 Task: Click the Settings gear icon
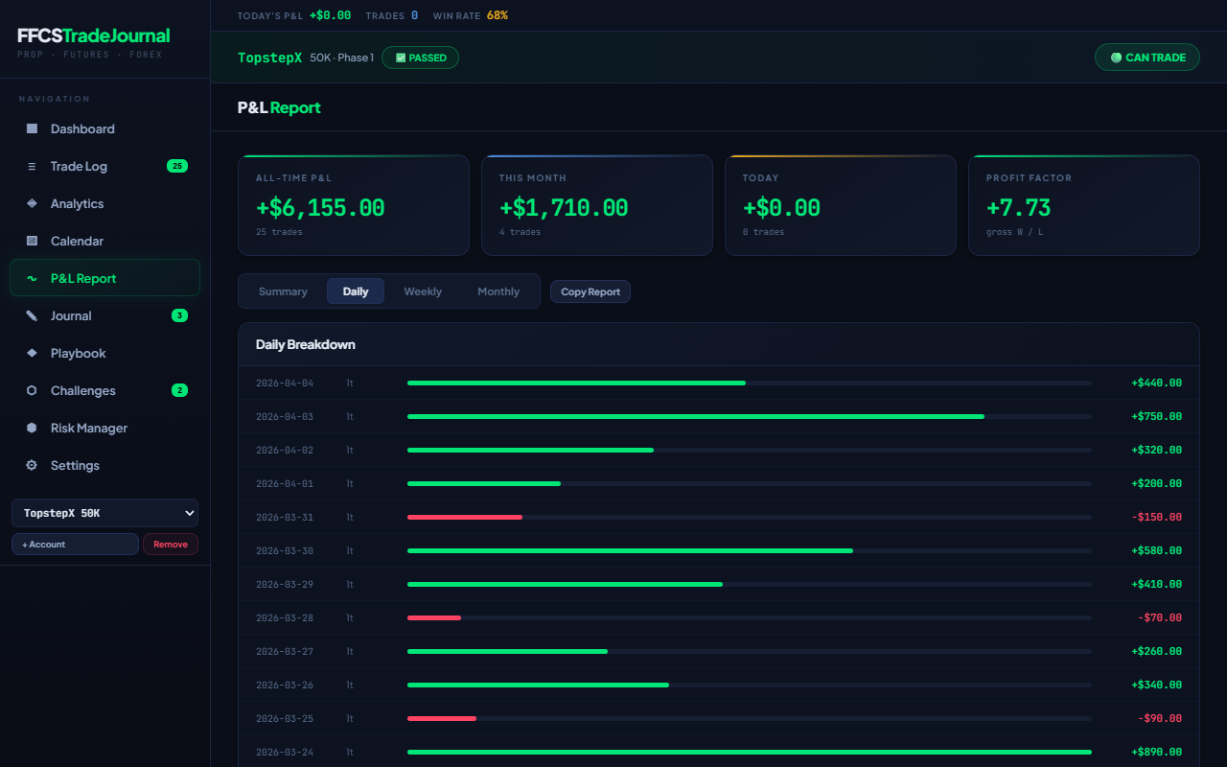[32, 465]
